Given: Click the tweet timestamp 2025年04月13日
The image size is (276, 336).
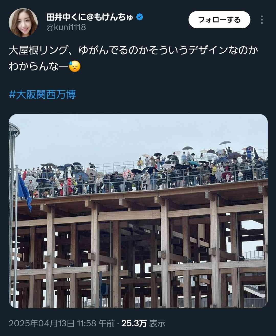Looking at the screenshot, I should pyautogui.click(x=42, y=323).
